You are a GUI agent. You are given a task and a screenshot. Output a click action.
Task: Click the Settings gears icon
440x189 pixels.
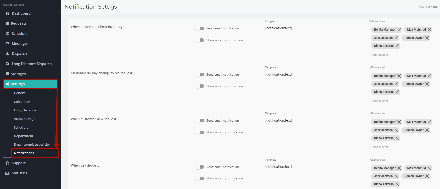7,84
